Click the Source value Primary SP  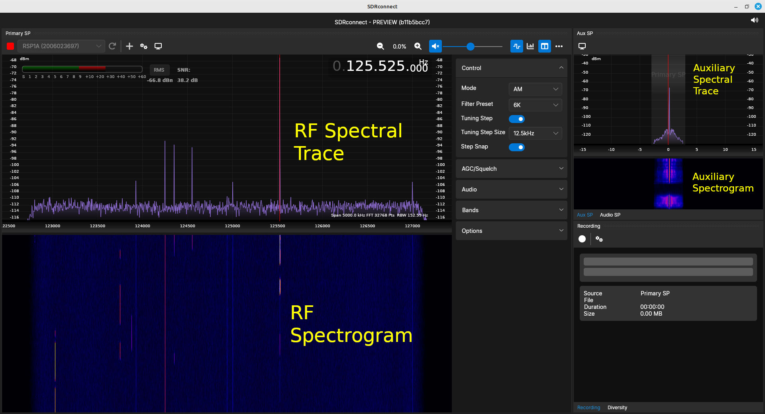[655, 293]
